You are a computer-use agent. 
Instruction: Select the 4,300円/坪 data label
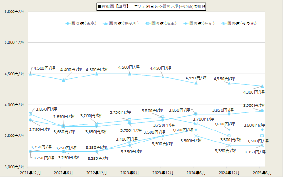(254, 92)
